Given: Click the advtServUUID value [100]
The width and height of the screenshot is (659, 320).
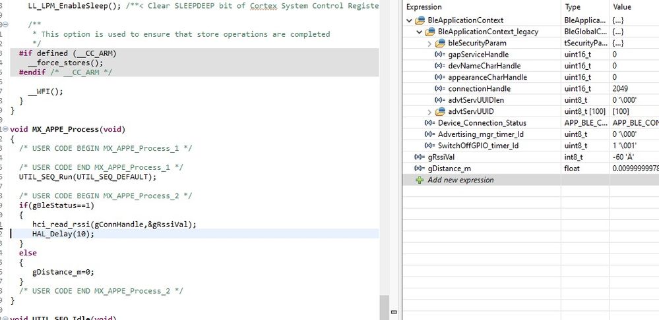Looking at the screenshot, I should point(621,111).
